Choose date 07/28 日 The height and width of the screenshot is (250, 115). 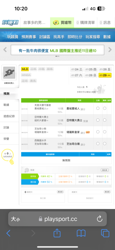91,75
